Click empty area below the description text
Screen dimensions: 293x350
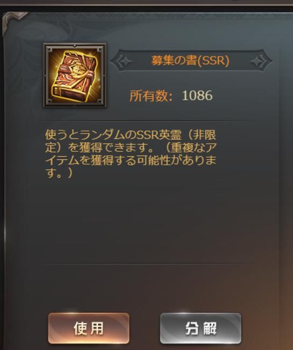[x=147, y=221]
